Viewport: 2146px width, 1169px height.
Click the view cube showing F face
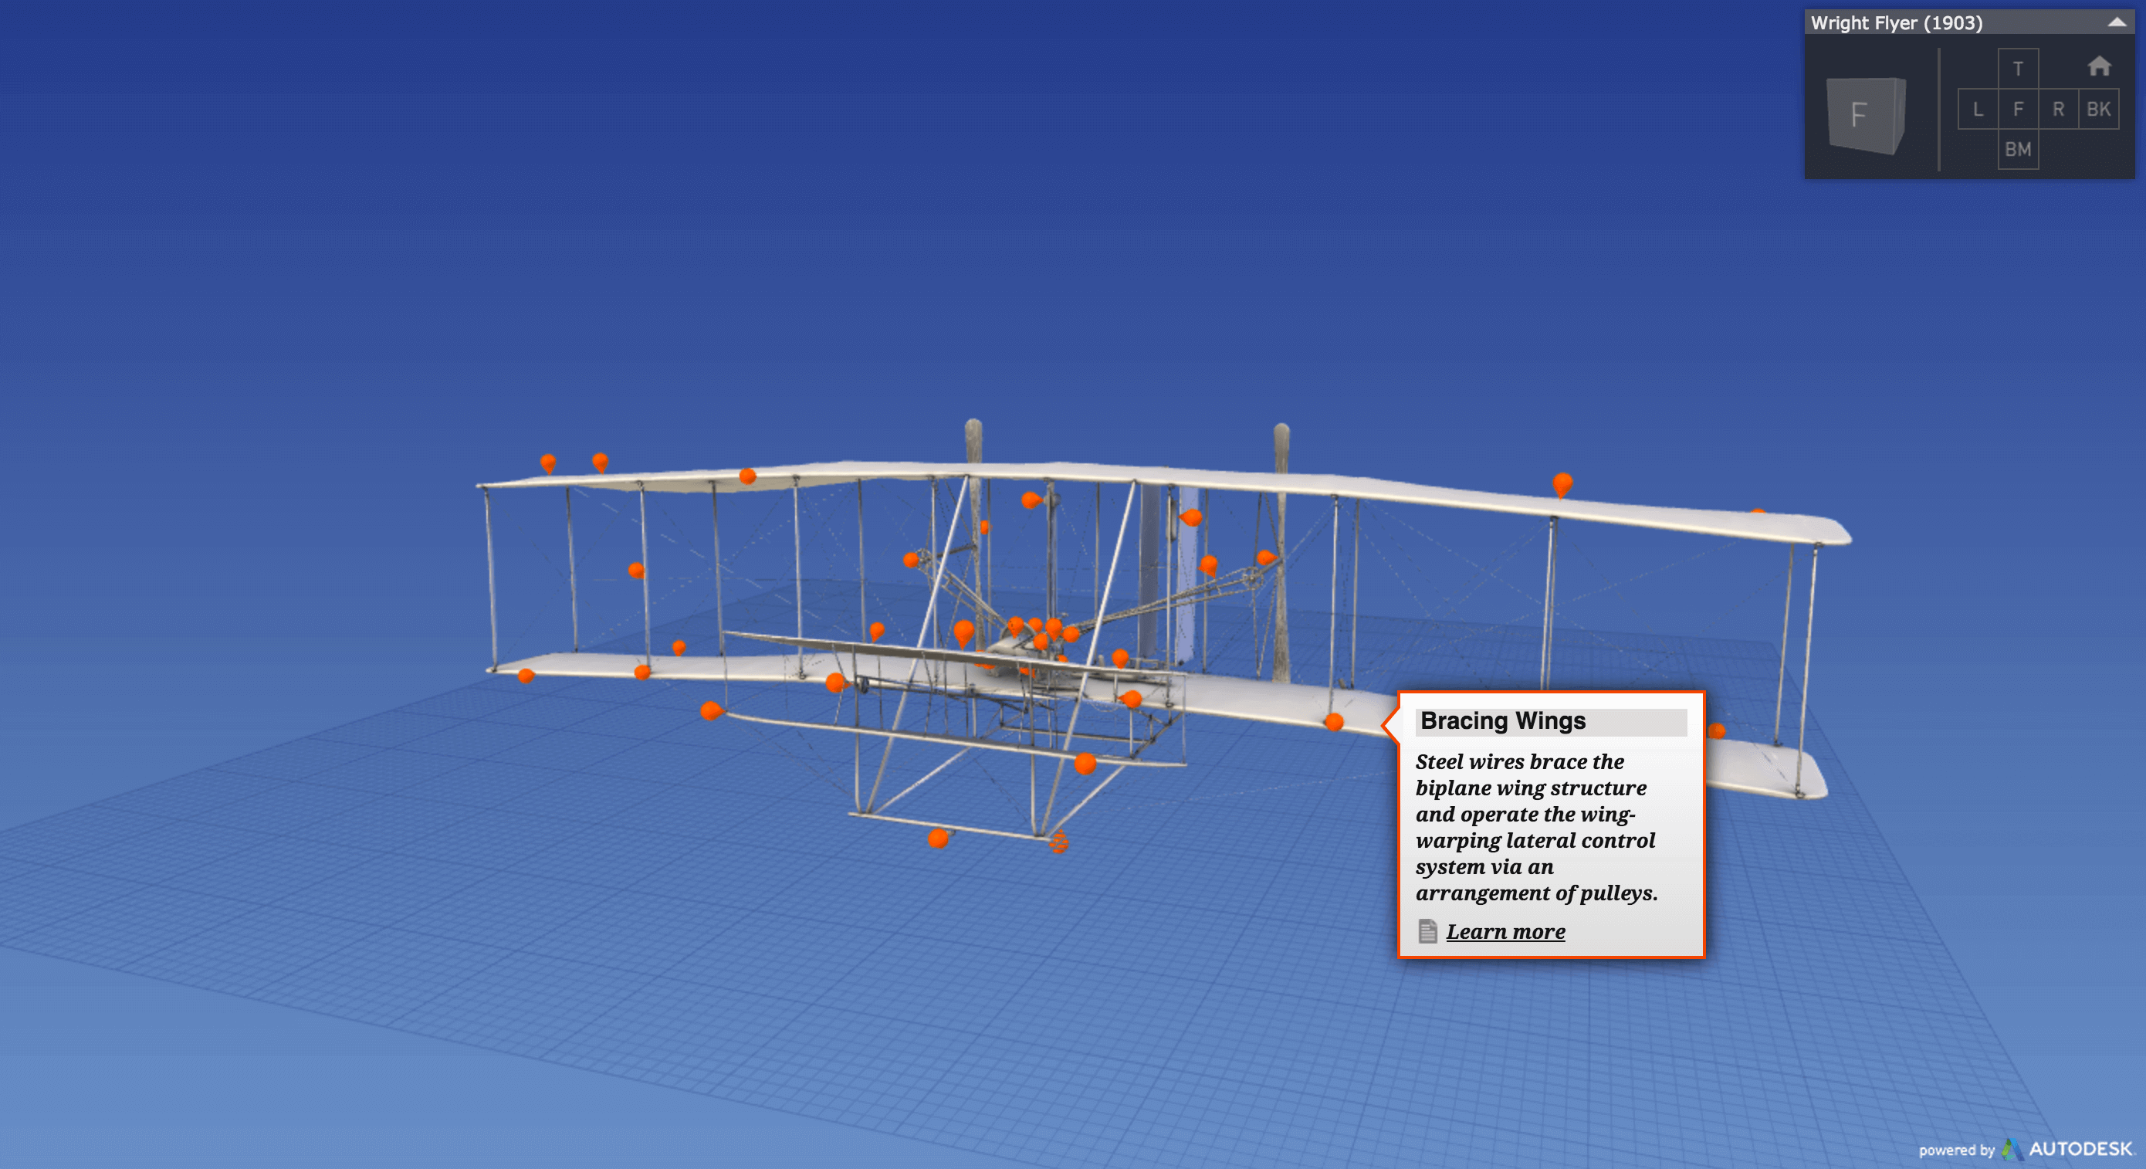point(1864,115)
